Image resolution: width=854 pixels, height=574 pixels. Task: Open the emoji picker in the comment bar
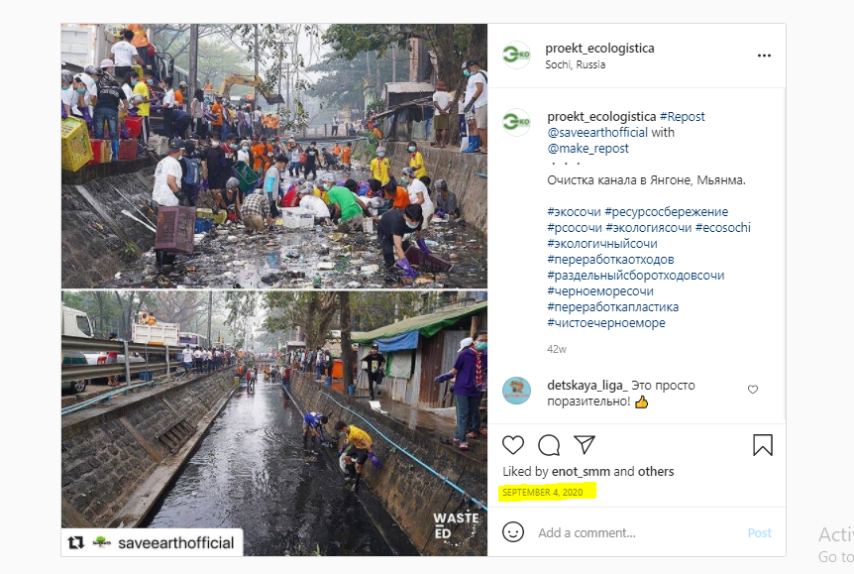click(512, 532)
